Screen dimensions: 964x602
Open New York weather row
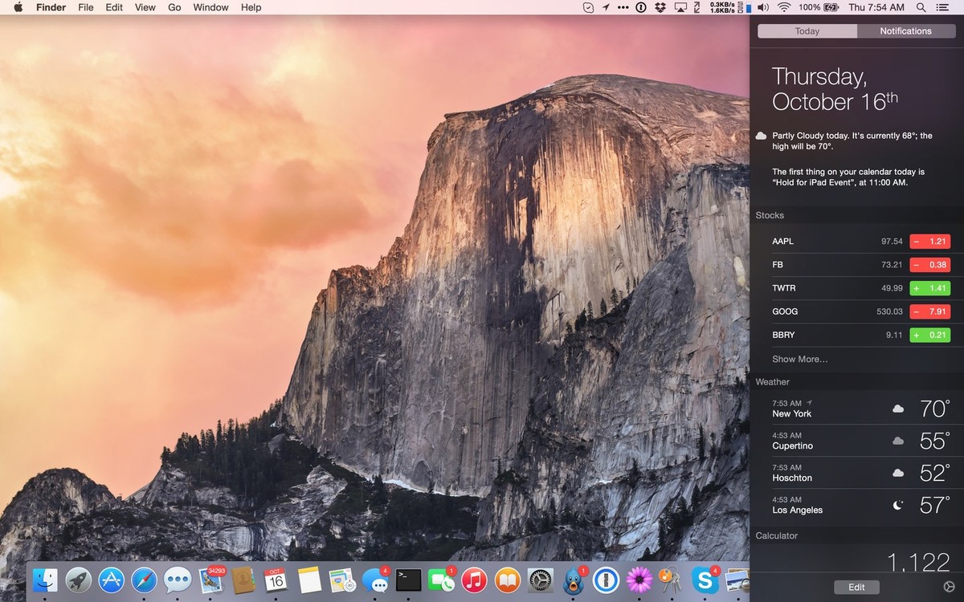pyautogui.click(x=856, y=409)
